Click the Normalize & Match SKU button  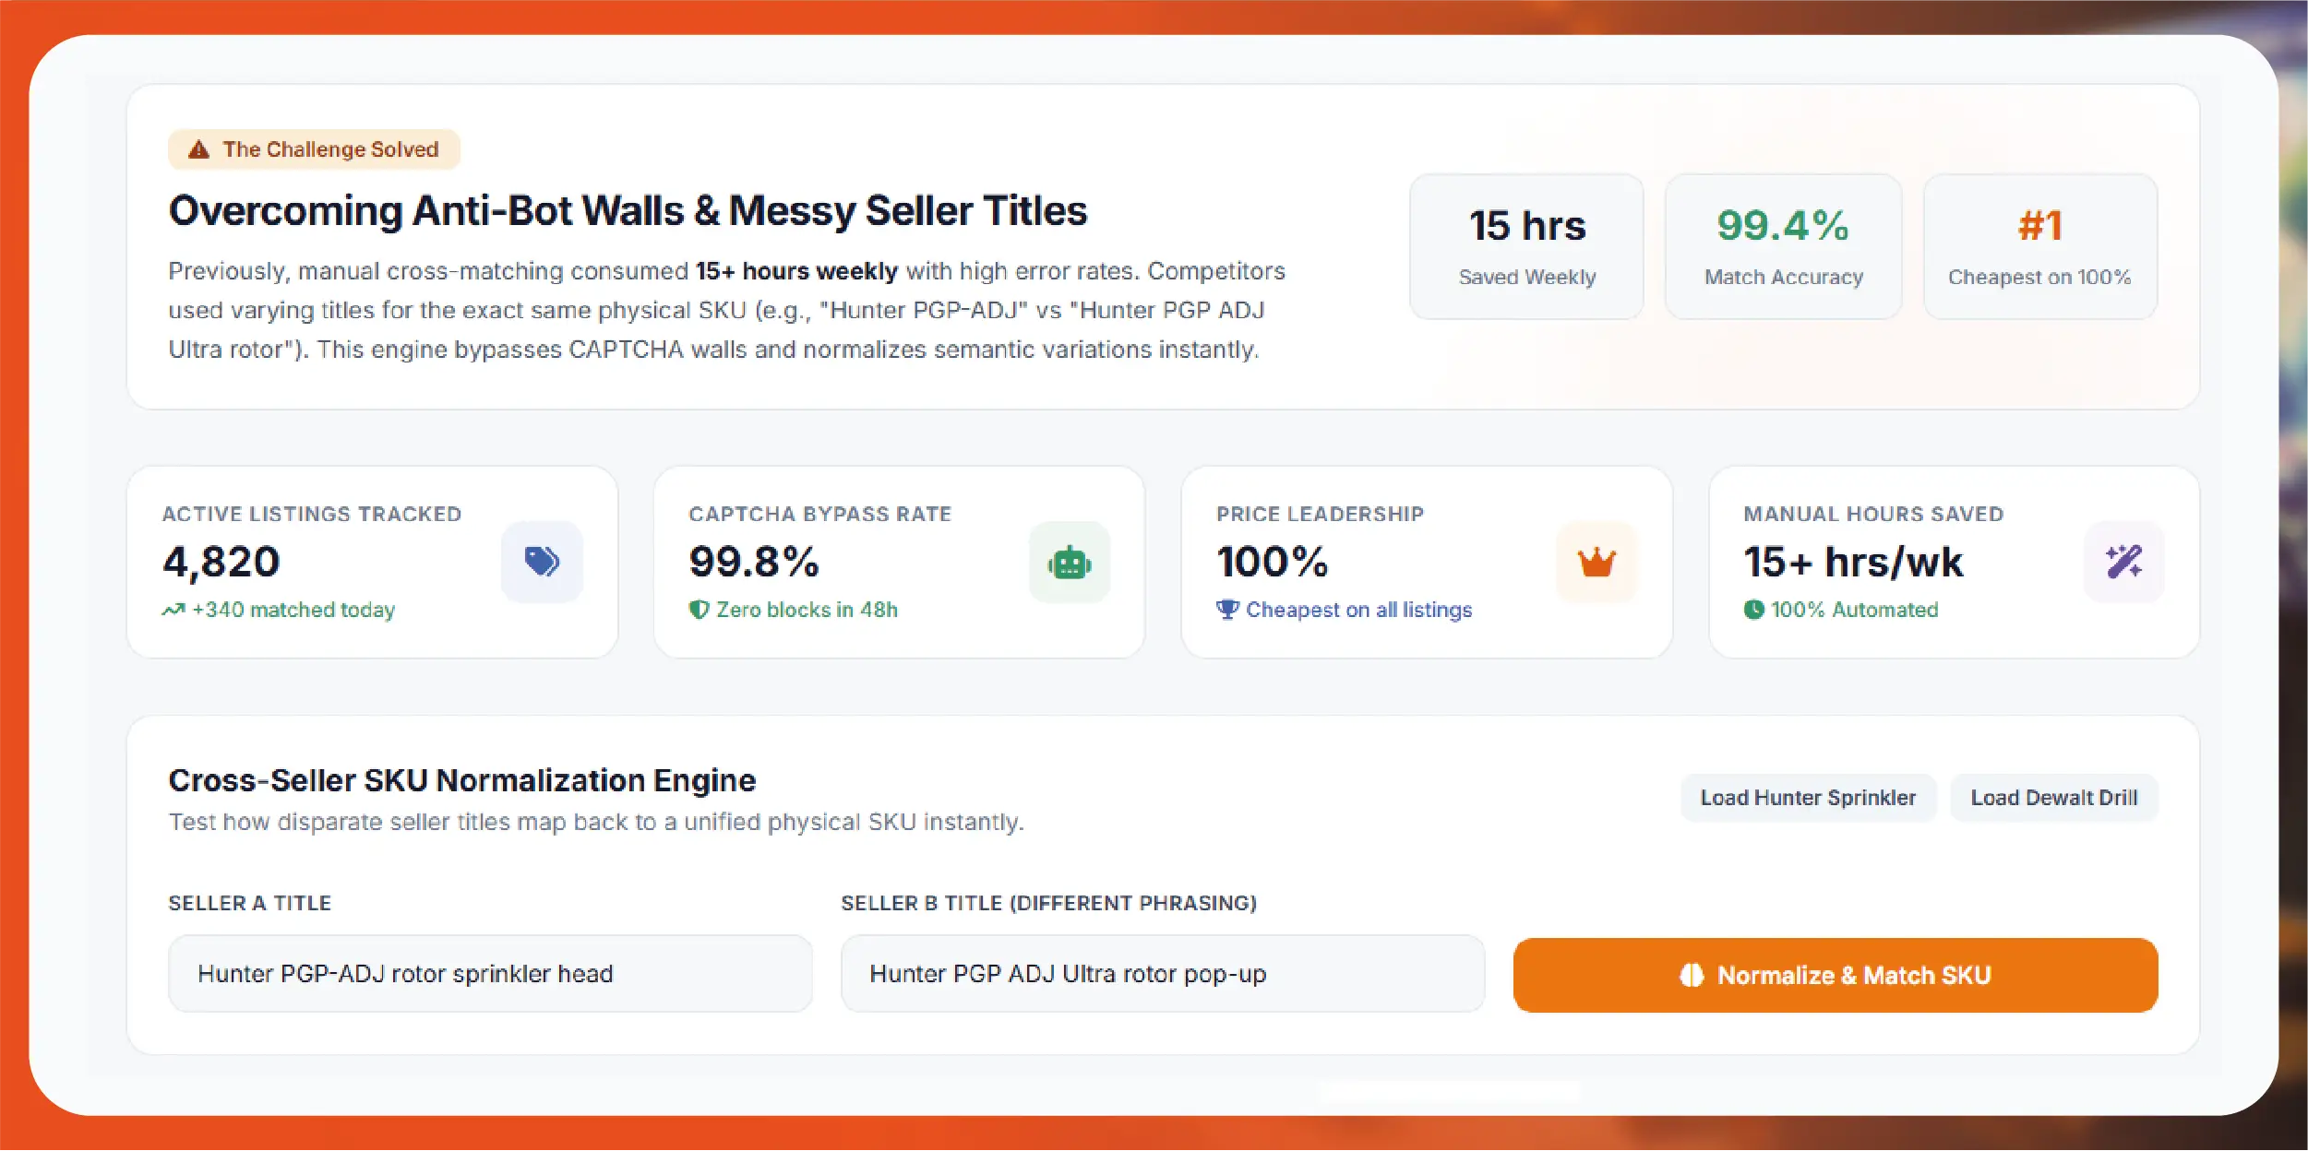tap(1836, 975)
